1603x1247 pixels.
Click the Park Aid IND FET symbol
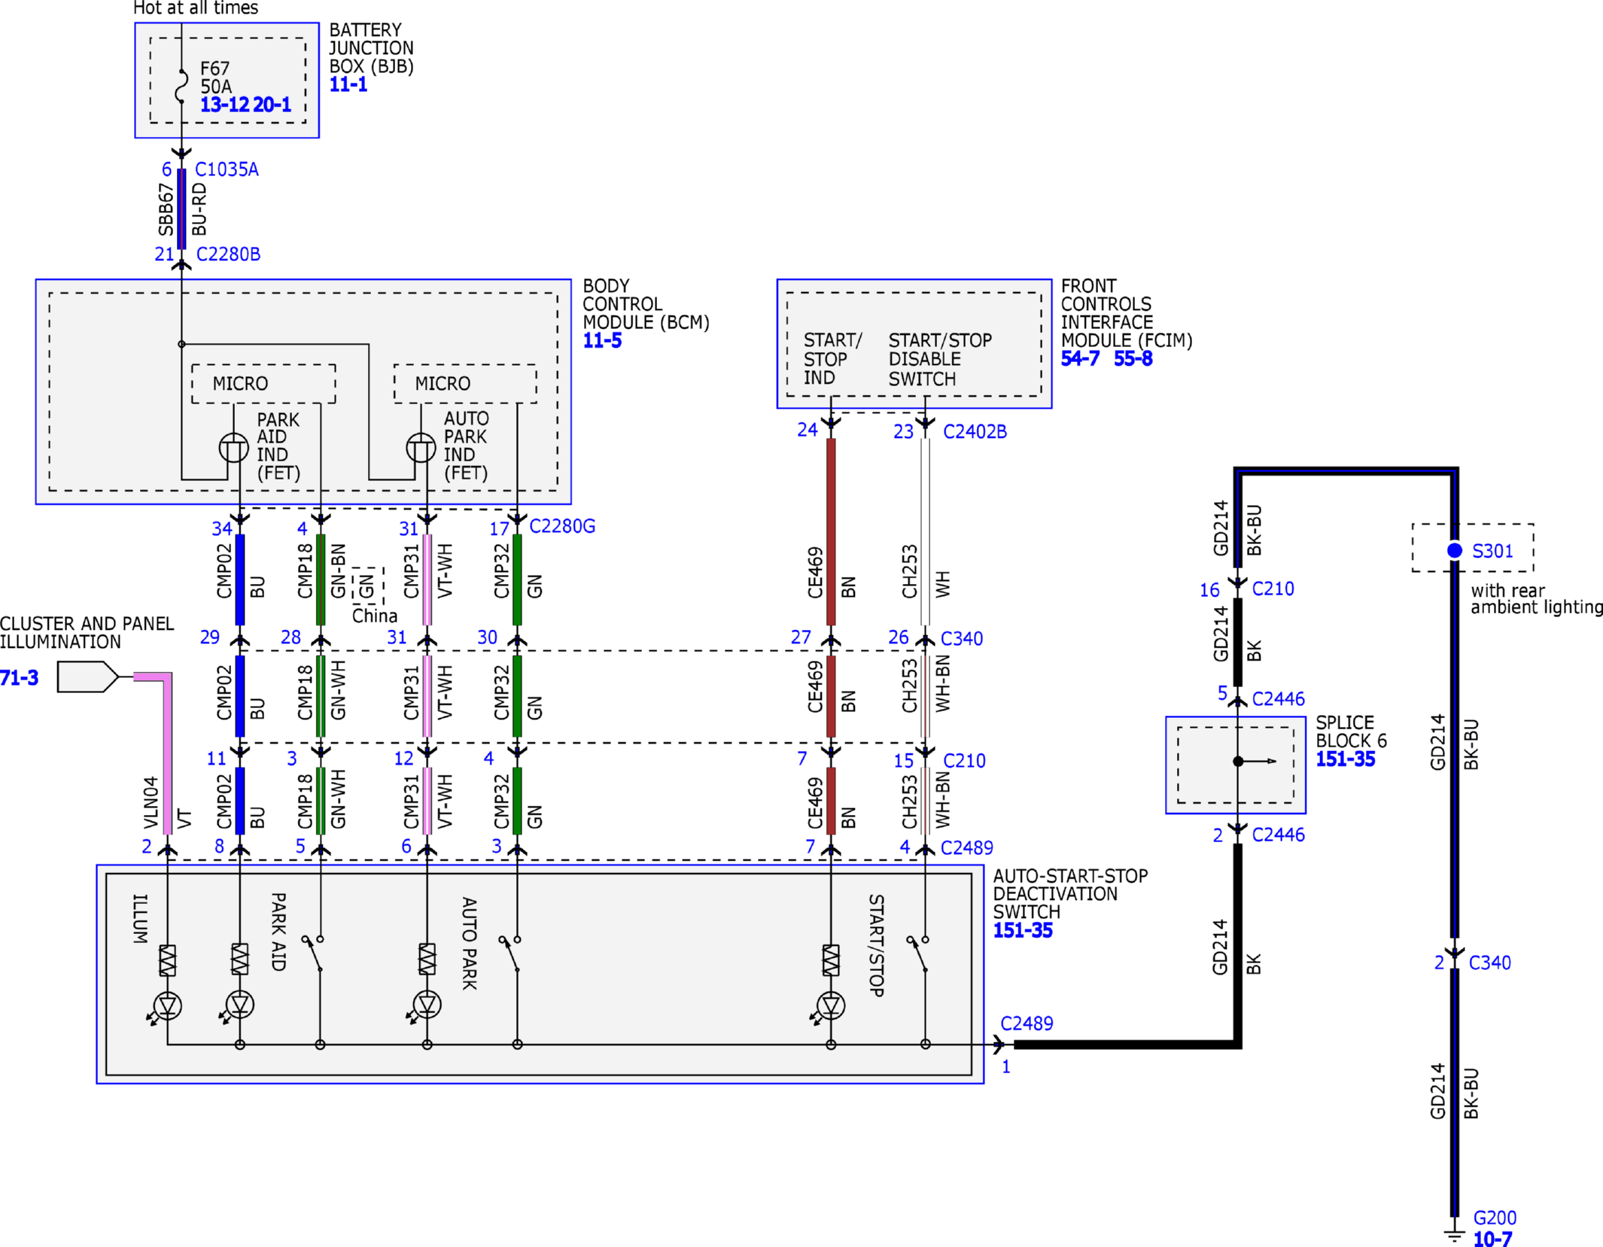tap(233, 448)
